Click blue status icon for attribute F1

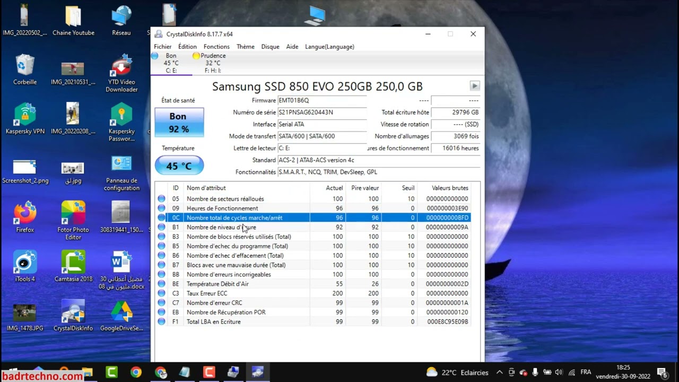pyautogui.click(x=162, y=322)
